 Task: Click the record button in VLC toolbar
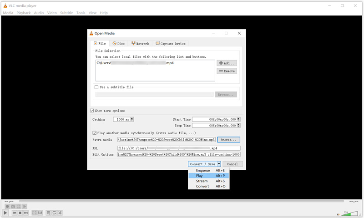(x=7, y=206)
